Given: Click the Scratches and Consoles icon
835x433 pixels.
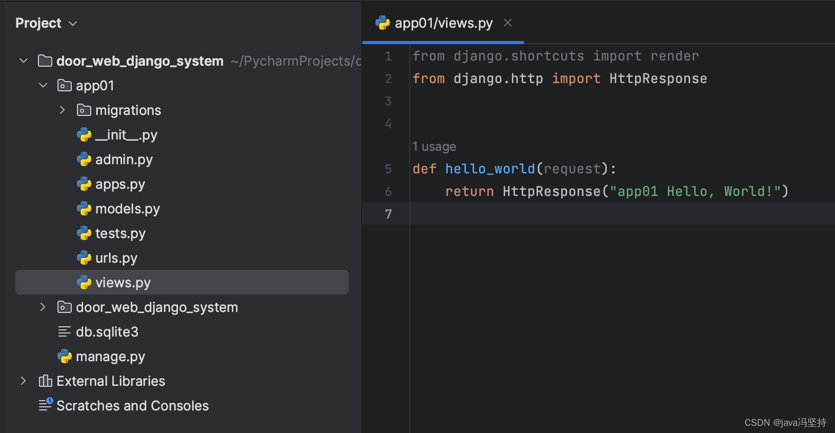Looking at the screenshot, I should pos(46,405).
